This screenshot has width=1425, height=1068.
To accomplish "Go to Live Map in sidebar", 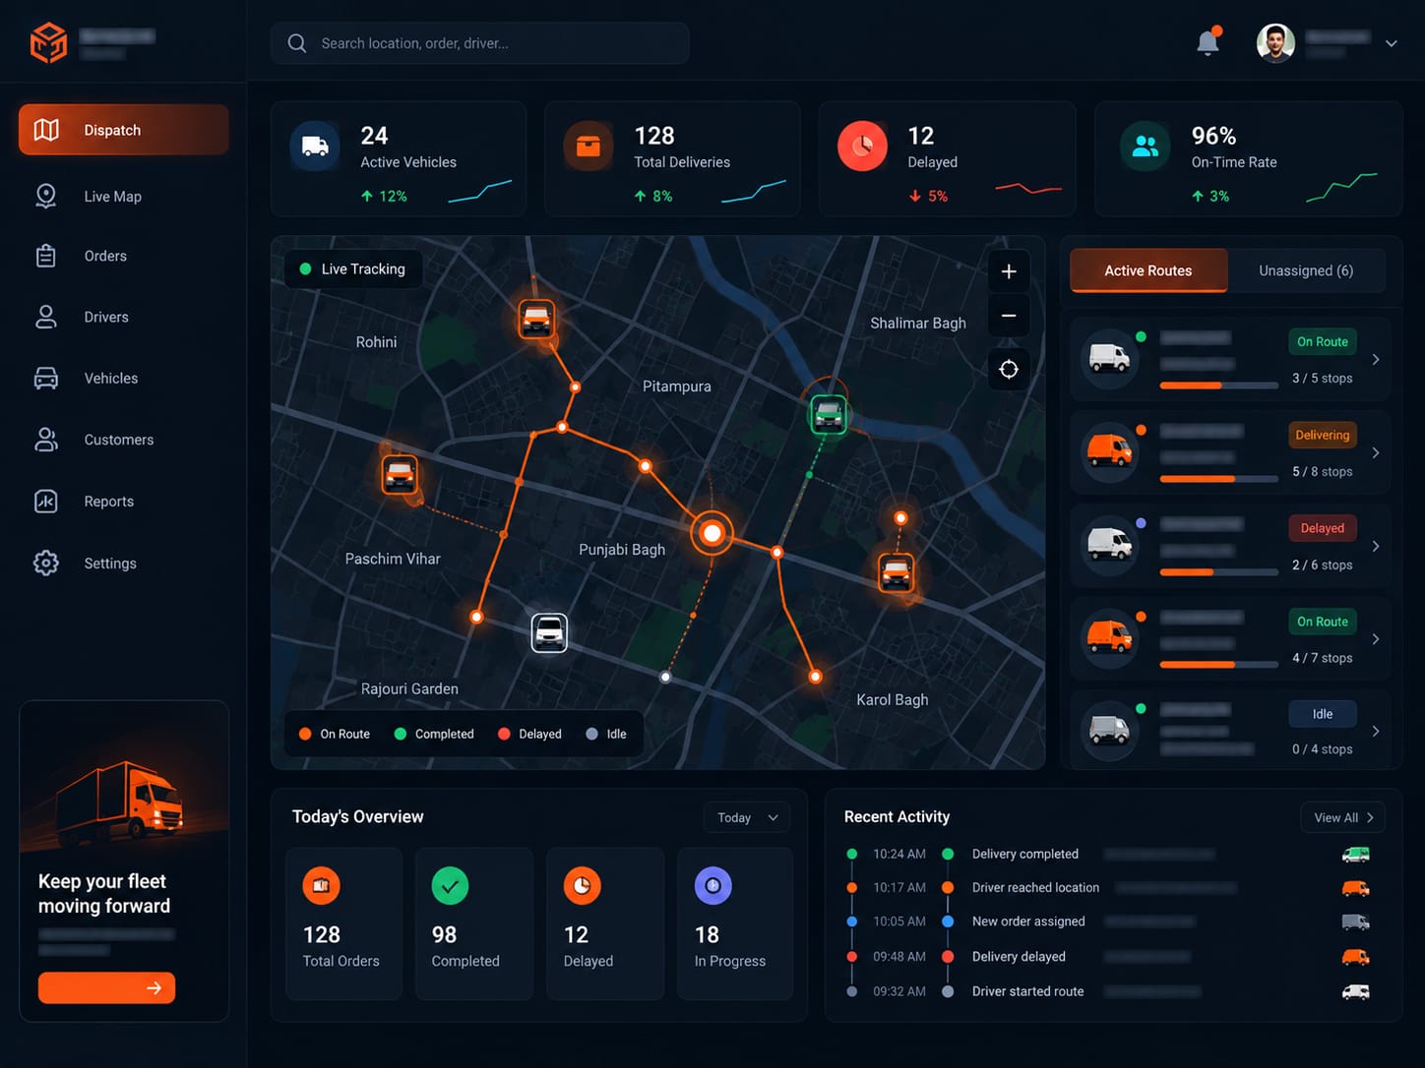I will click(124, 196).
